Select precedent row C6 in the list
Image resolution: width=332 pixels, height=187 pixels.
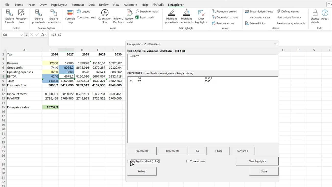click(x=203, y=78)
